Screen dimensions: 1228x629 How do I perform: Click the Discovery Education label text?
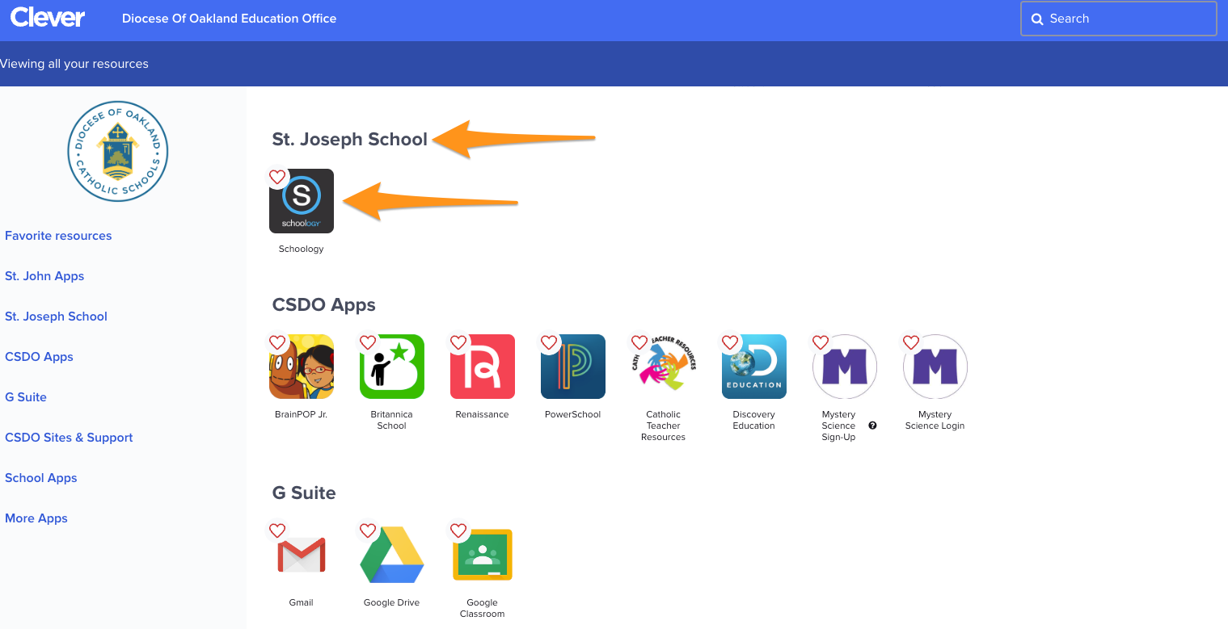coord(754,420)
